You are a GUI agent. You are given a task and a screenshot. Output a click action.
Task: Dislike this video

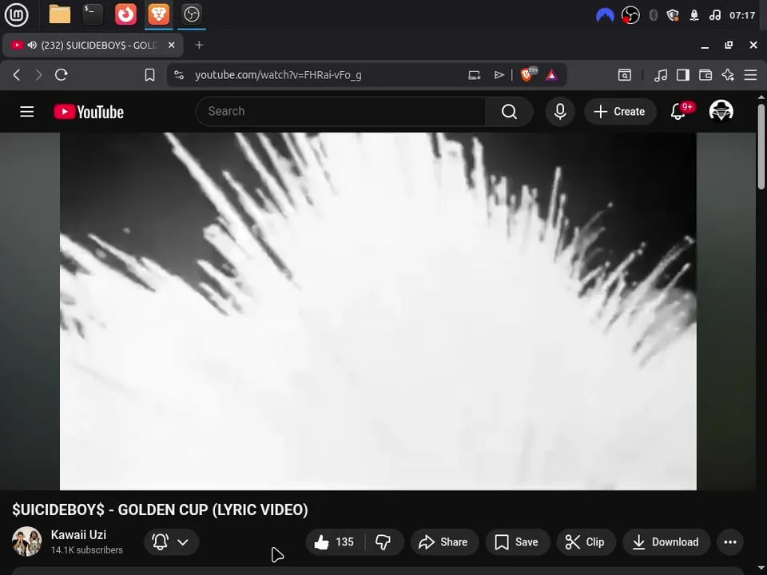383,541
